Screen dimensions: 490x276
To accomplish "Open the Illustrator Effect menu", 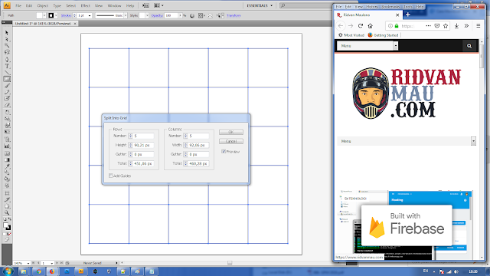I will tap(85, 5).
